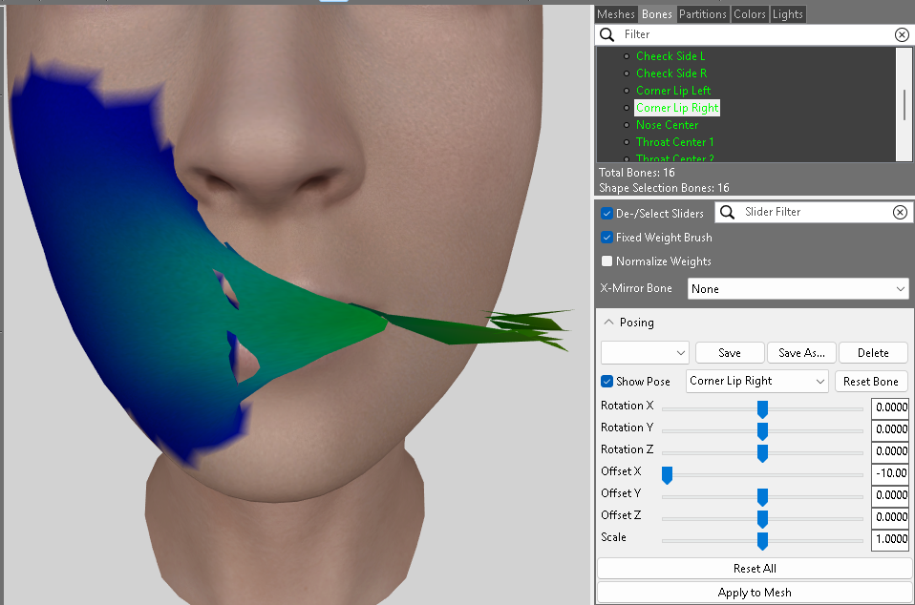The image size is (915, 605).
Task: Open the X-Mirror Bone dropdown
Action: (798, 288)
